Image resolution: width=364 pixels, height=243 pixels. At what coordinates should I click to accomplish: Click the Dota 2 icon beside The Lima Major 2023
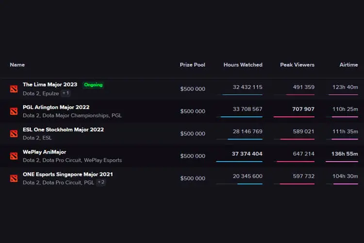14,89
